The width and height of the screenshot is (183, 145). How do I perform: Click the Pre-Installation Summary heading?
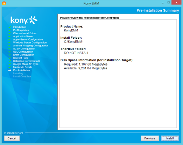[158, 10]
